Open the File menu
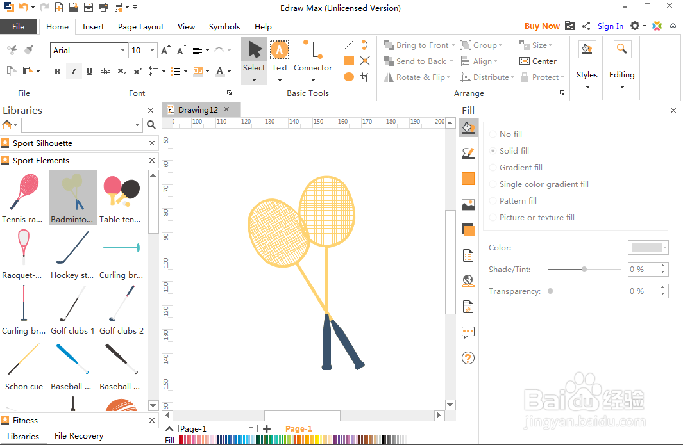 click(x=19, y=26)
